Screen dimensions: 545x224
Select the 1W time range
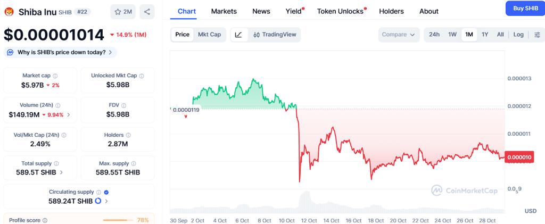tap(452, 35)
